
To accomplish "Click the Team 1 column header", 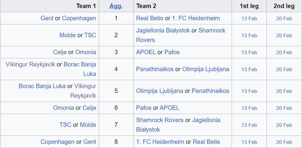I will pos(86,6).
